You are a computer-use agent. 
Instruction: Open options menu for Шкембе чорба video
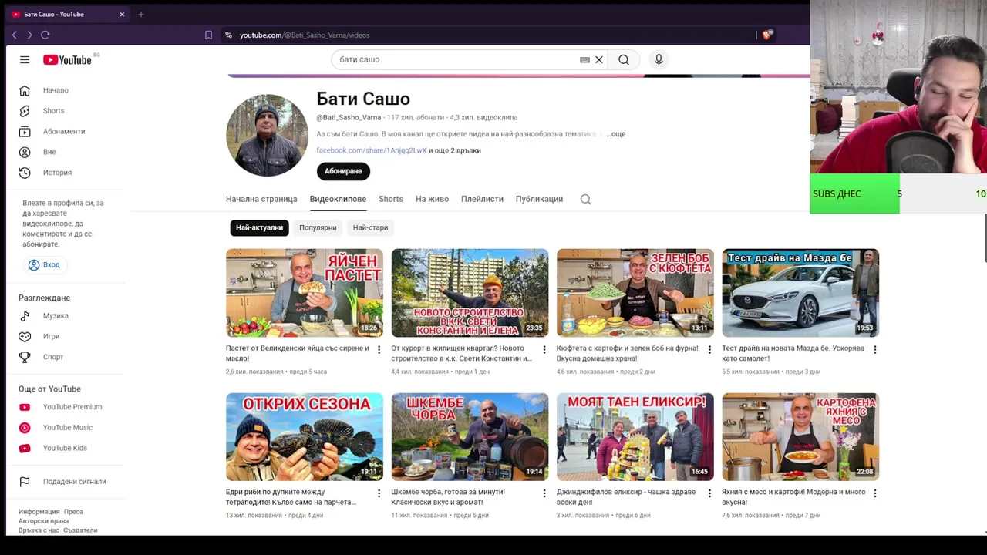(544, 493)
